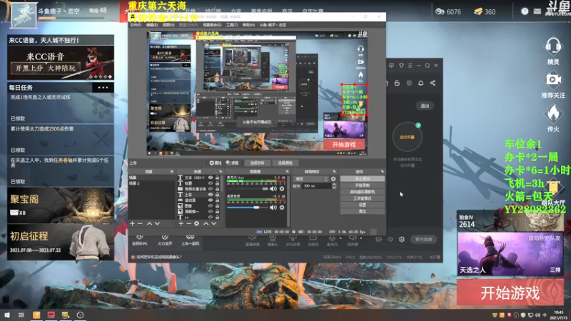Open 三排 team size dropdown

tap(555, 270)
